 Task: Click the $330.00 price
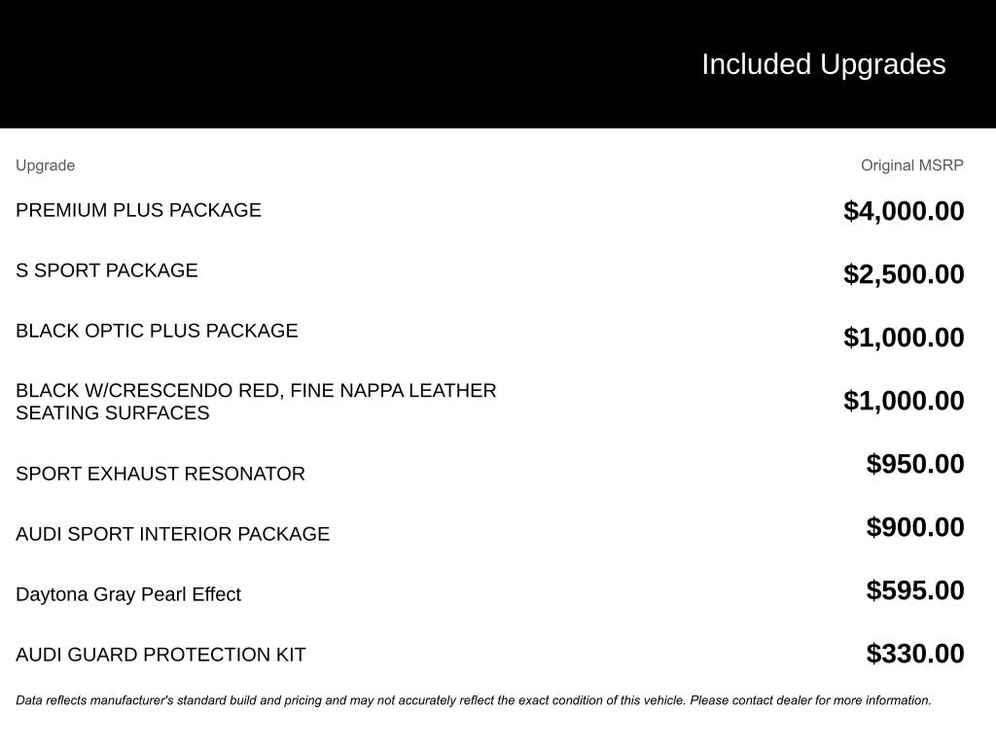coord(914,654)
